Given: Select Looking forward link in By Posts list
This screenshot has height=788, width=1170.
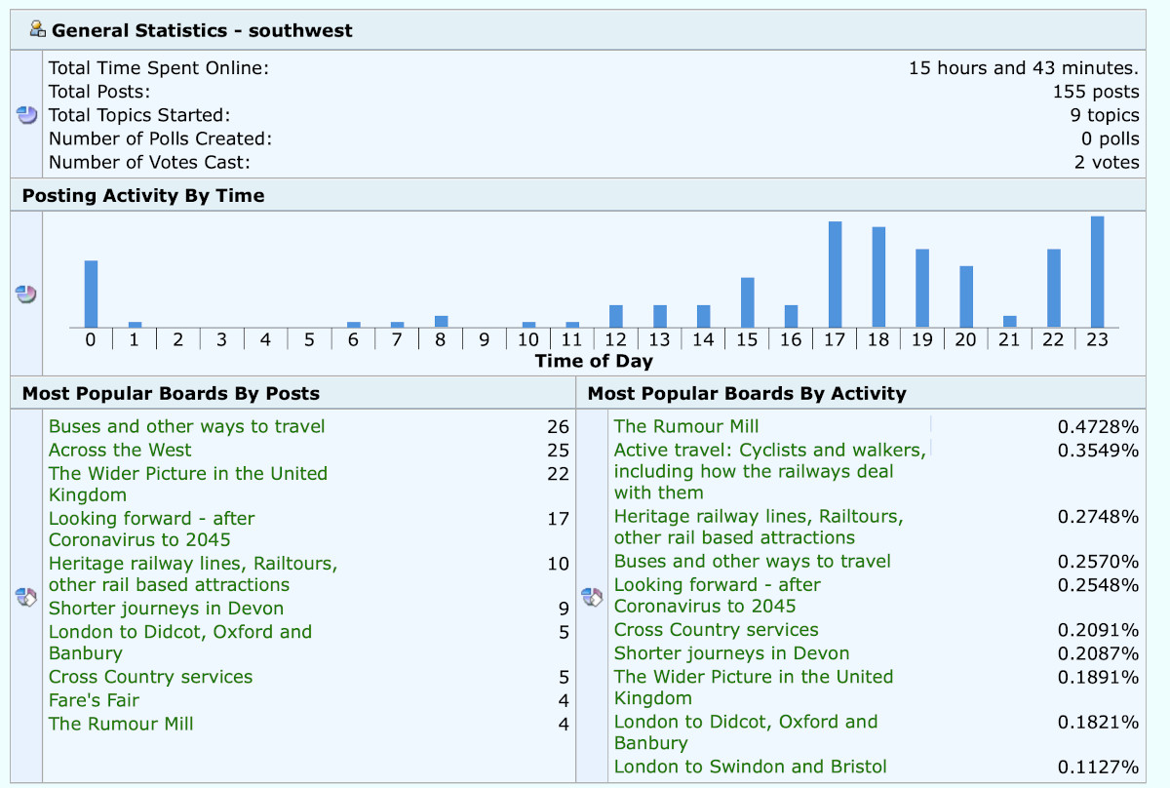Looking at the screenshot, I should [x=151, y=519].
